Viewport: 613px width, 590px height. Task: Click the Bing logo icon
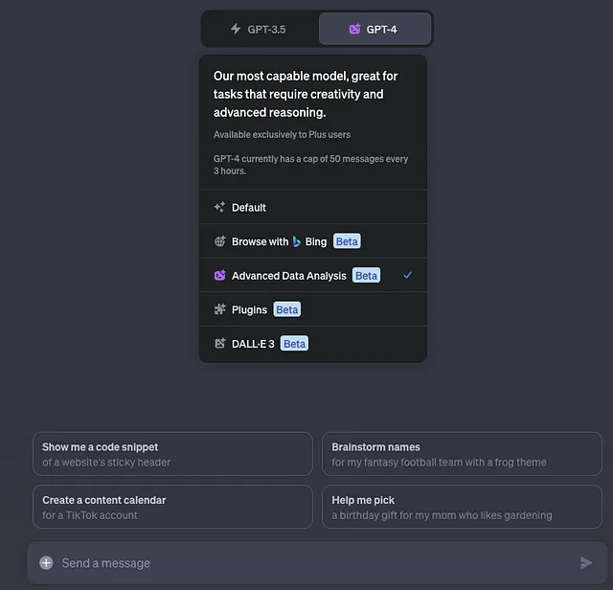pos(297,241)
